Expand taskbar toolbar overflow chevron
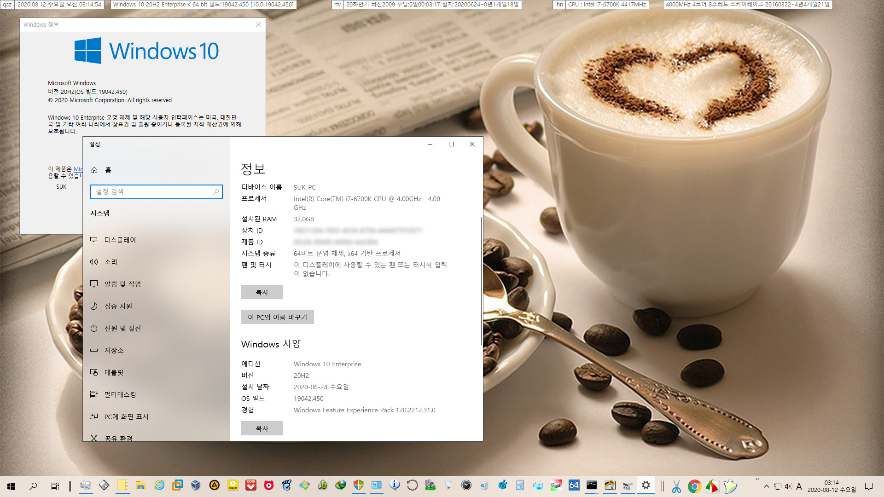Image resolution: width=884 pixels, height=497 pixels. (x=757, y=479)
